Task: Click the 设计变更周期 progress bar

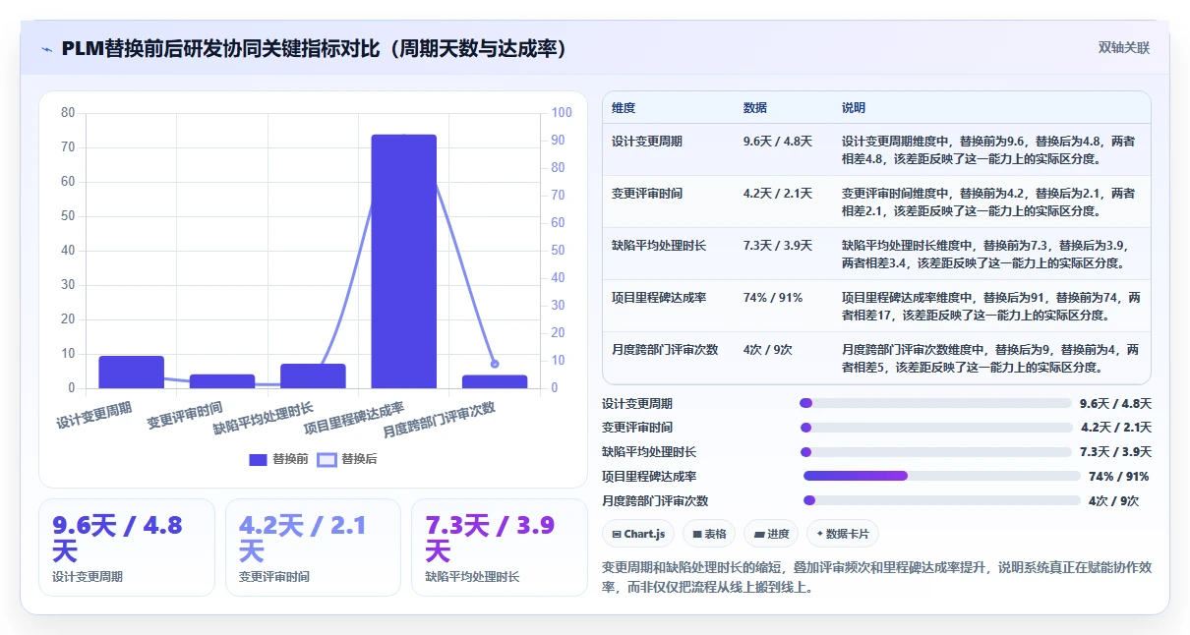Action: click(935, 403)
